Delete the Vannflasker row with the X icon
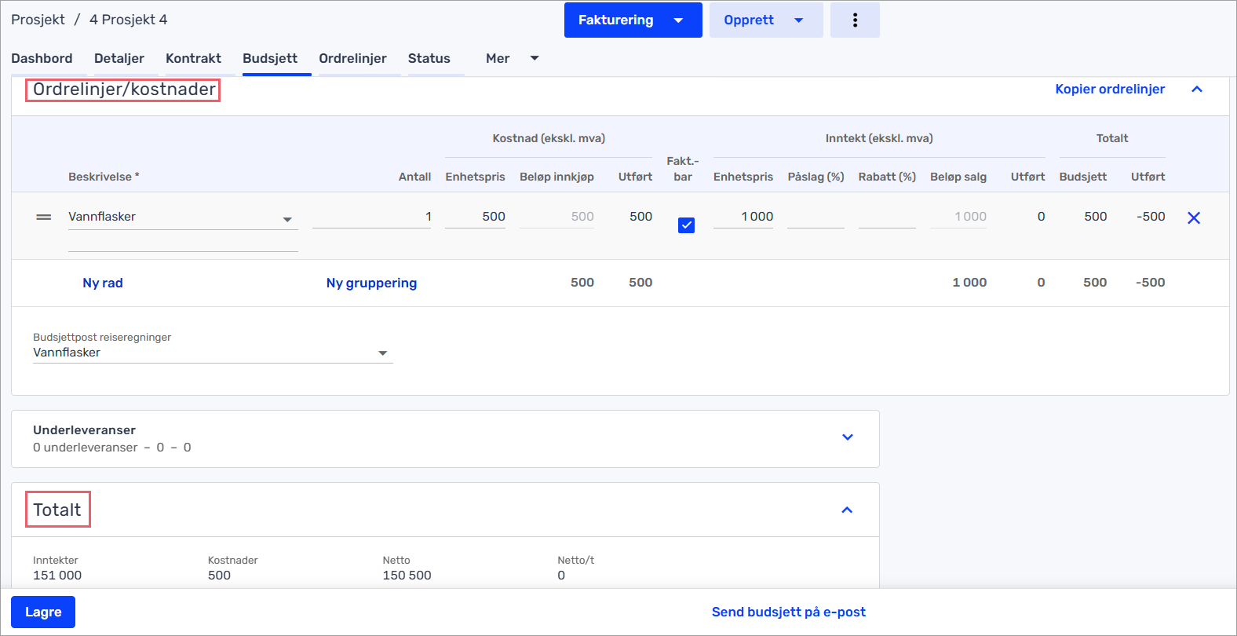Image resolution: width=1237 pixels, height=636 pixels. (1194, 218)
